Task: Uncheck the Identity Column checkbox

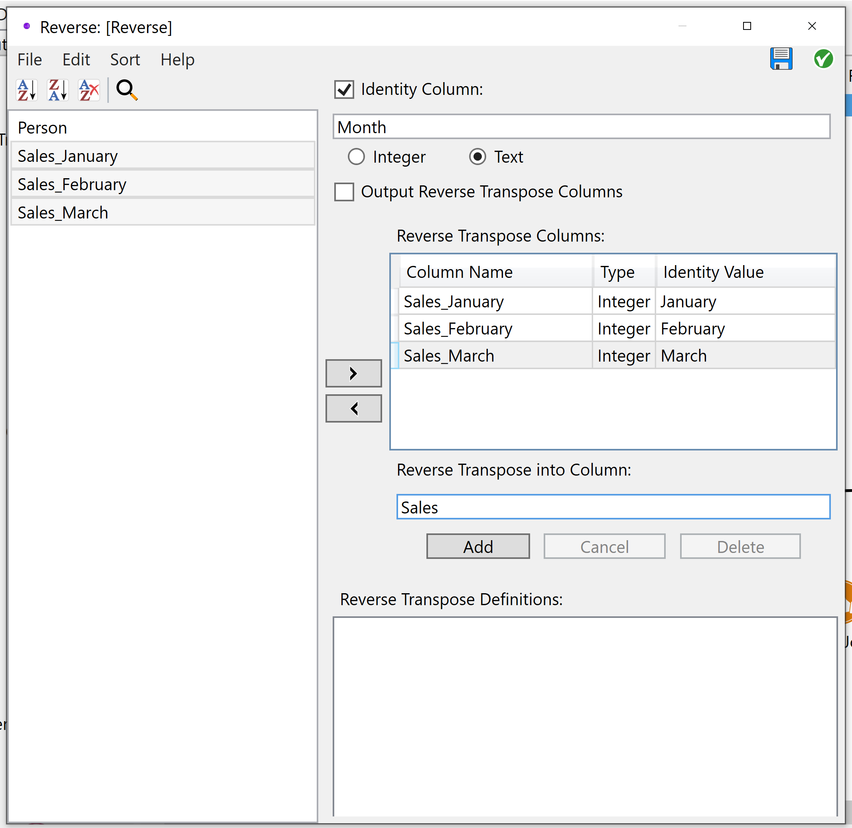Action: point(344,90)
